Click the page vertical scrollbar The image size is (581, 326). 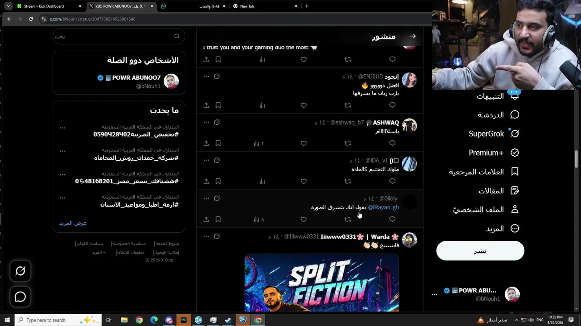pos(576,158)
